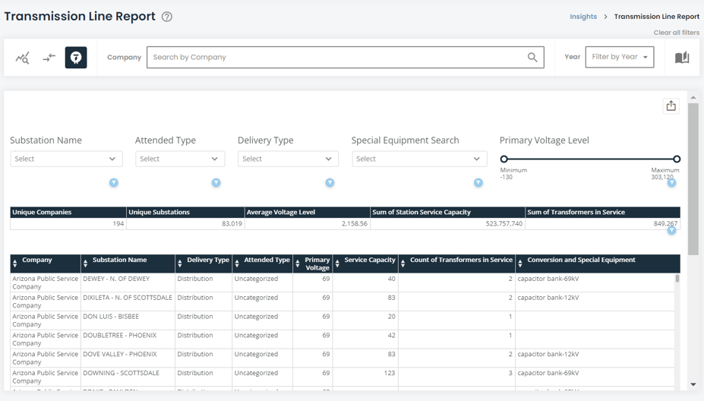The width and height of the screenshot is (704, 401).
Task: Click the compare arrows icon
Action: [x=49, y=58]
